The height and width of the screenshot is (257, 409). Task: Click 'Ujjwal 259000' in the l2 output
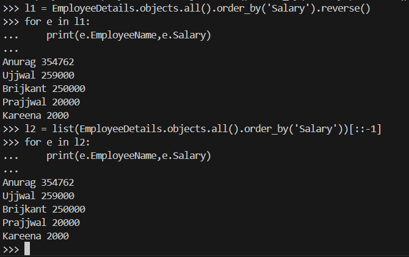coord(38,196)
